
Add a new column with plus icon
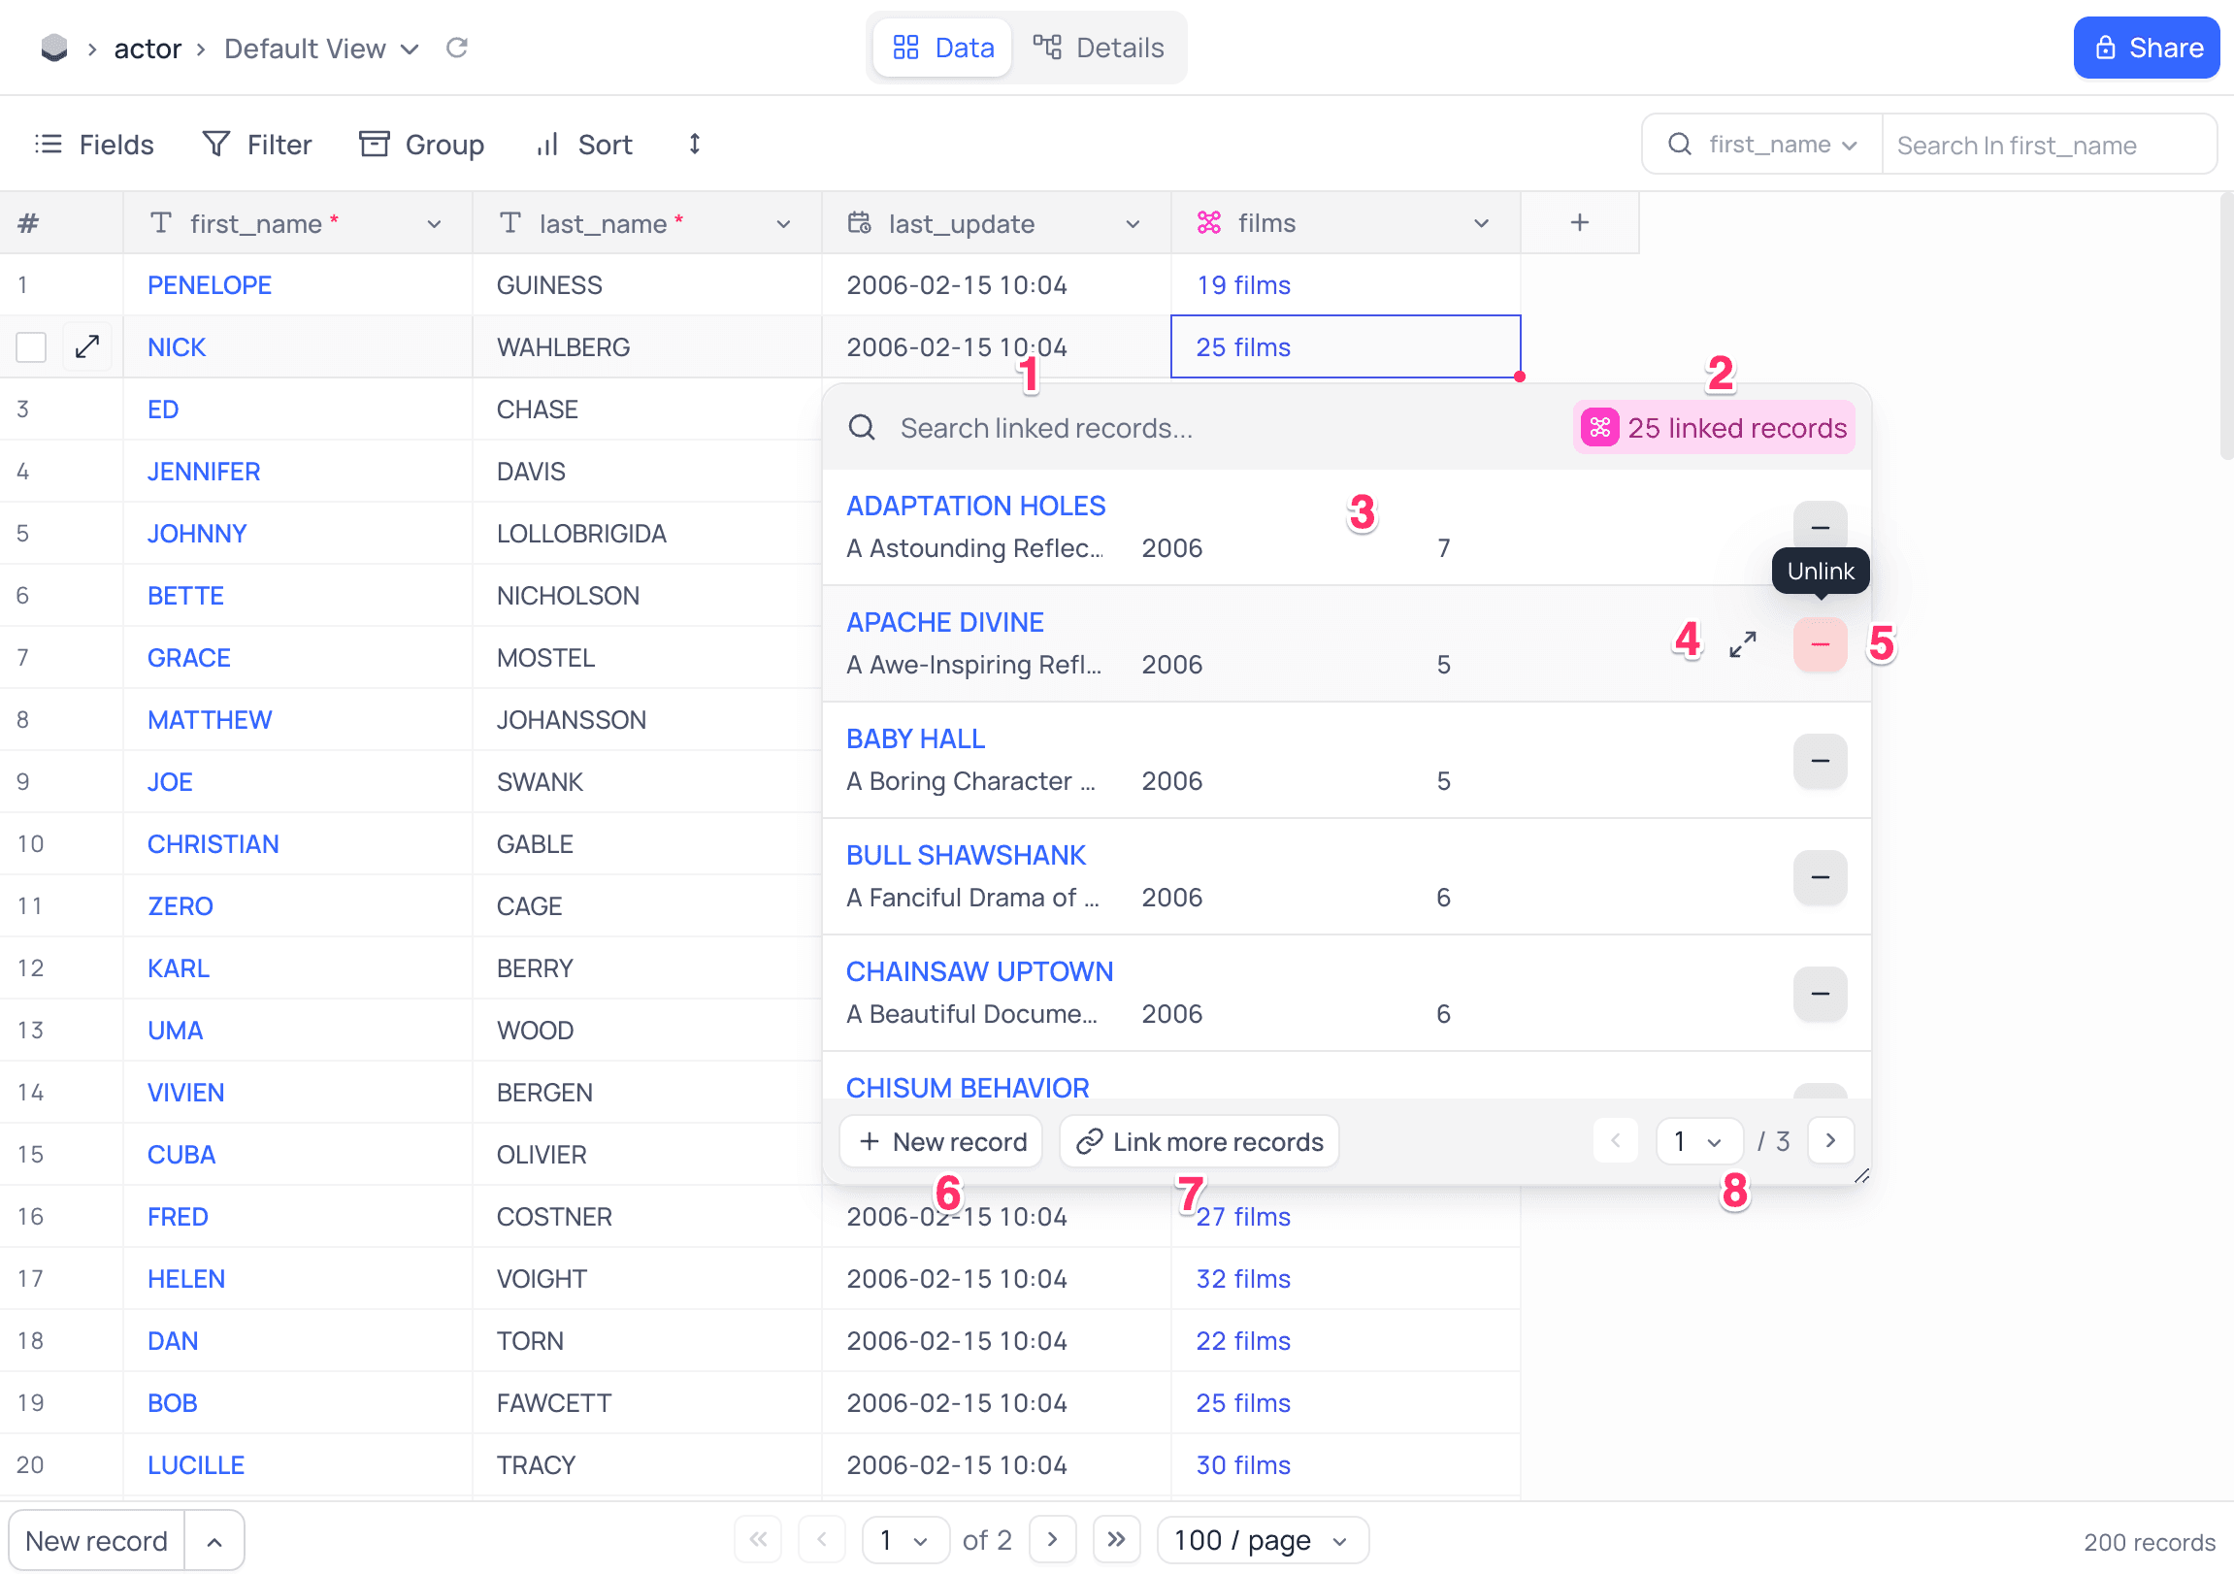1579,223
